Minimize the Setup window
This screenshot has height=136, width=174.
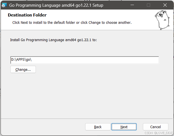point(132,5)
